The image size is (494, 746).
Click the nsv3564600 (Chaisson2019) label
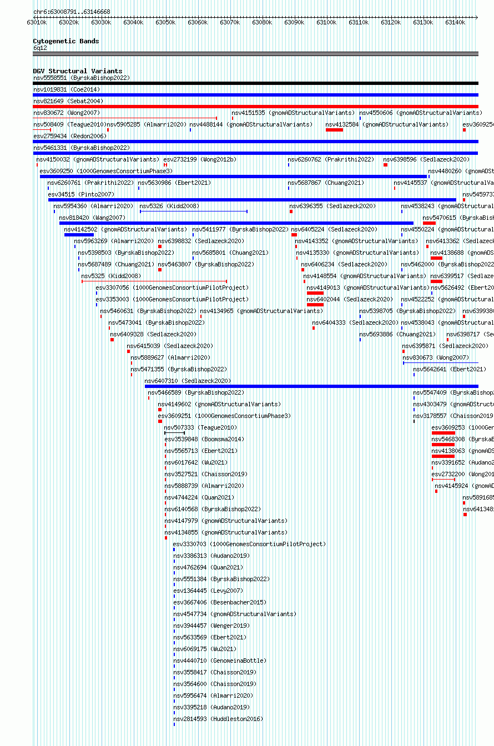pos(215,684)
